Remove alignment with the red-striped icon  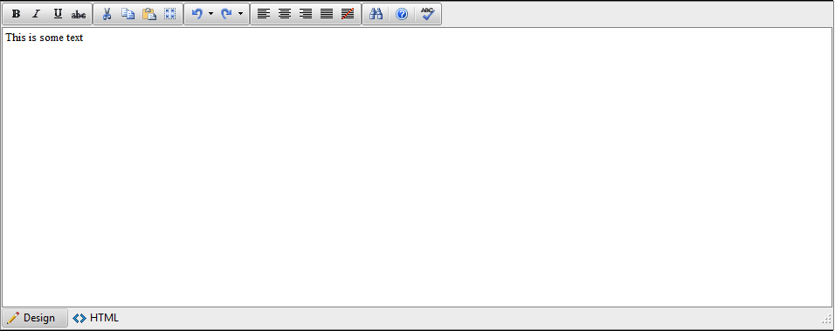pos(348,14)
